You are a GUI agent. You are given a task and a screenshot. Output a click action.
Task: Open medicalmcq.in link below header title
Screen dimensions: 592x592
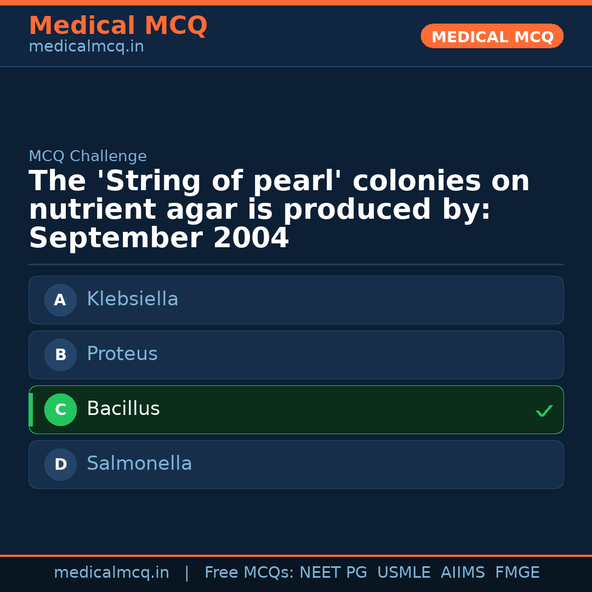86,47
